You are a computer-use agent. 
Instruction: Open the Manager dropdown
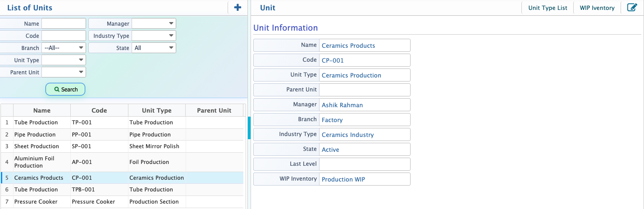click(154, 23)
